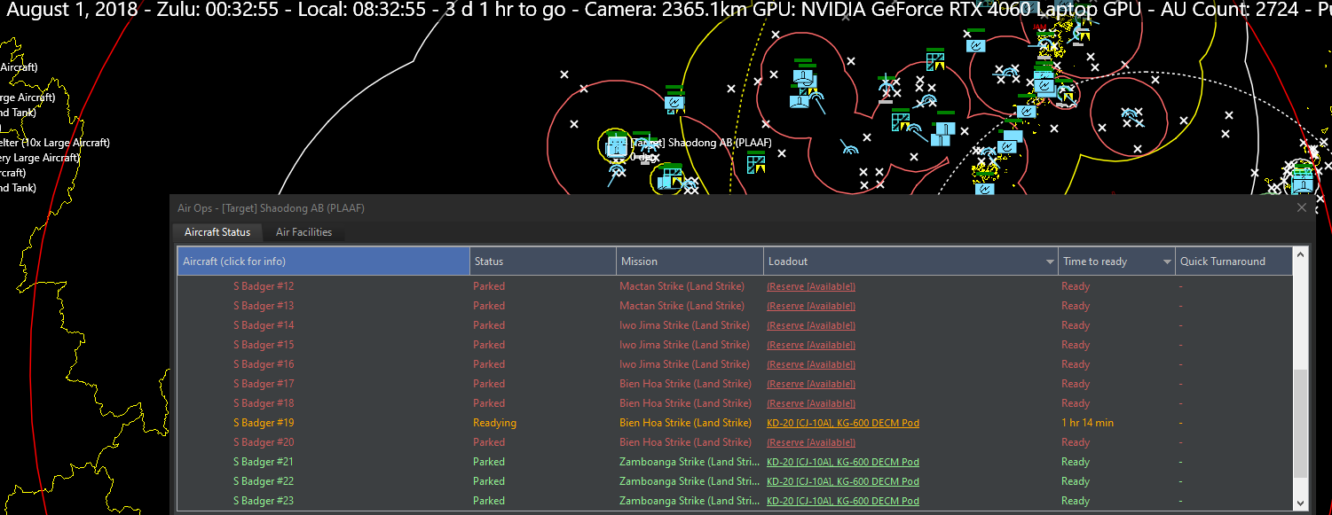Open info for S Badger #13
Viewport: 1332px width, 515px height.
(264, 306)
